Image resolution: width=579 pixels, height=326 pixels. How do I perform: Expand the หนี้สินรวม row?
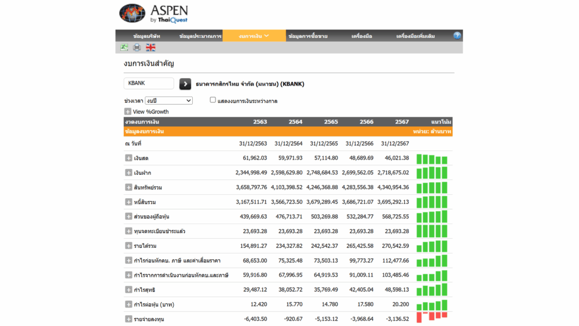(128, 202)
